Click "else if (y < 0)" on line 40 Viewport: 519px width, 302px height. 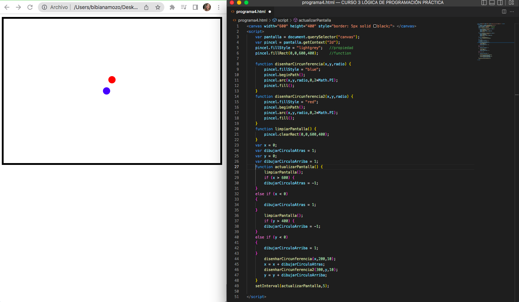[272, 237]
